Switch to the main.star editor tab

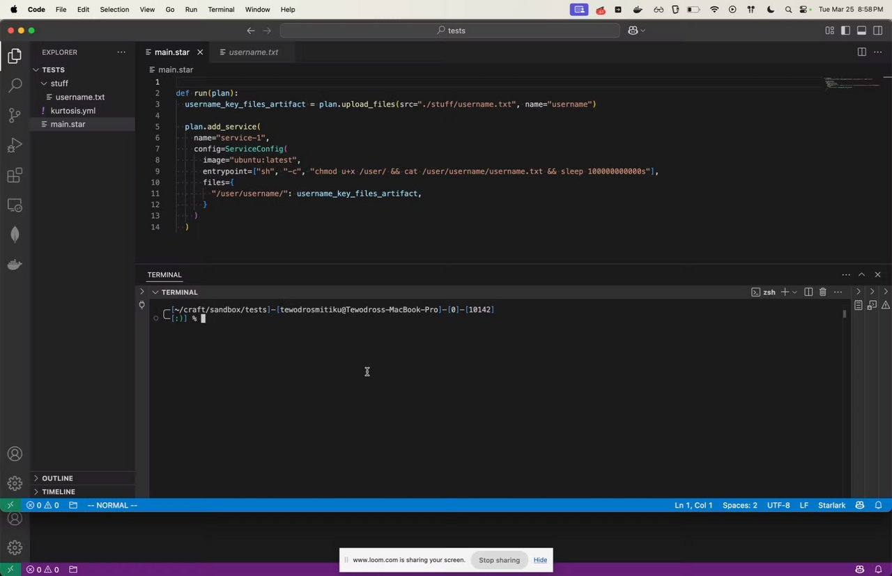pyautogui.click(x=171, y=52)
